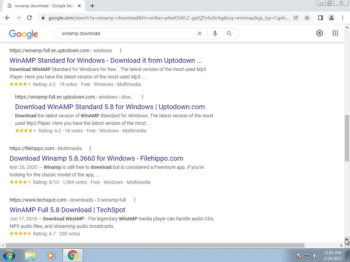Click the horizontal scrollbar thumb
Screen dimensions: 350x262
pos(155,245)
